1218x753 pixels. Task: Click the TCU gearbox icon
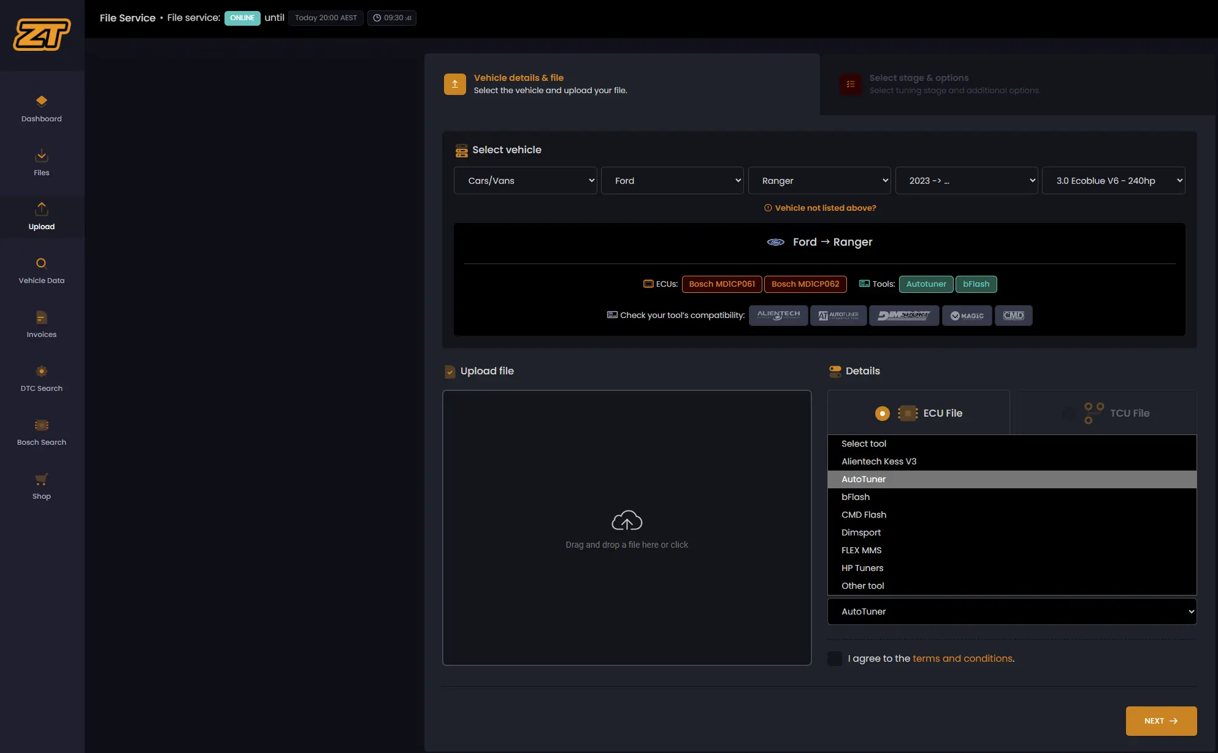tap(1094, 413)
